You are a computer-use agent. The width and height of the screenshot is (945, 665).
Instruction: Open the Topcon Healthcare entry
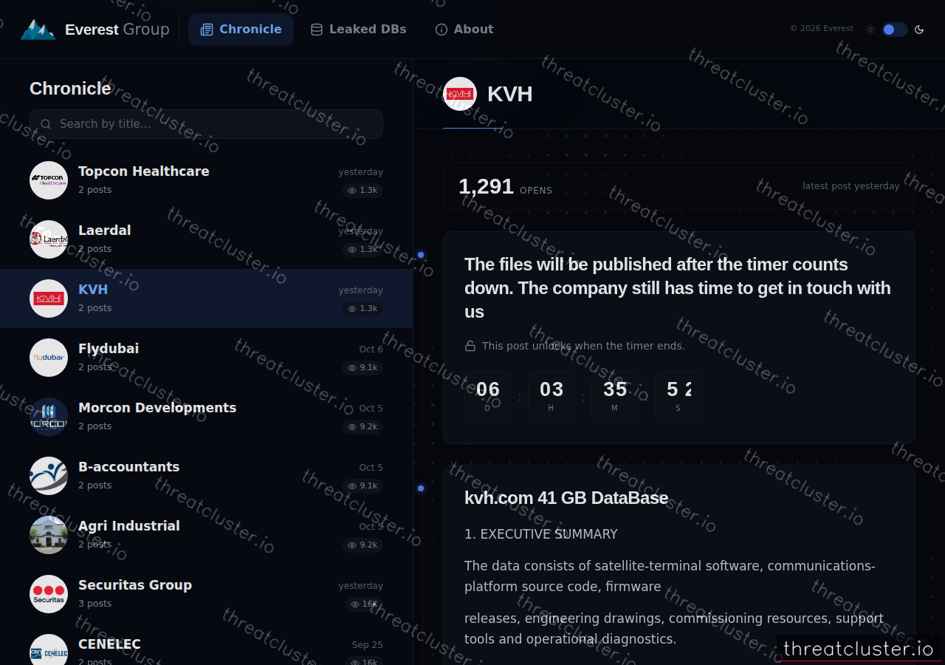pyautogui.click(x=206, y=180)
